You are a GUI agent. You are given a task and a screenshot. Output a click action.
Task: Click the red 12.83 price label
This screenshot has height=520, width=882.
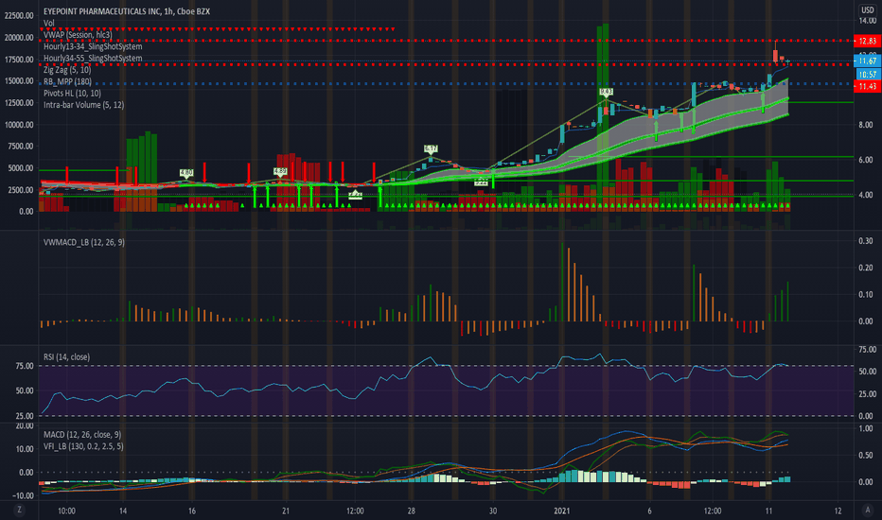[x=867, y=41]
